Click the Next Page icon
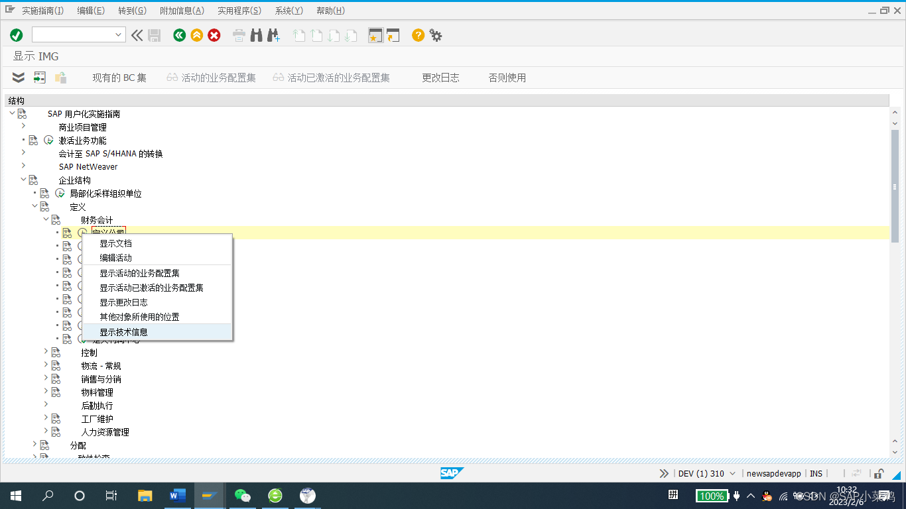Viewport: 906px width, 509px height. (334, 35)
